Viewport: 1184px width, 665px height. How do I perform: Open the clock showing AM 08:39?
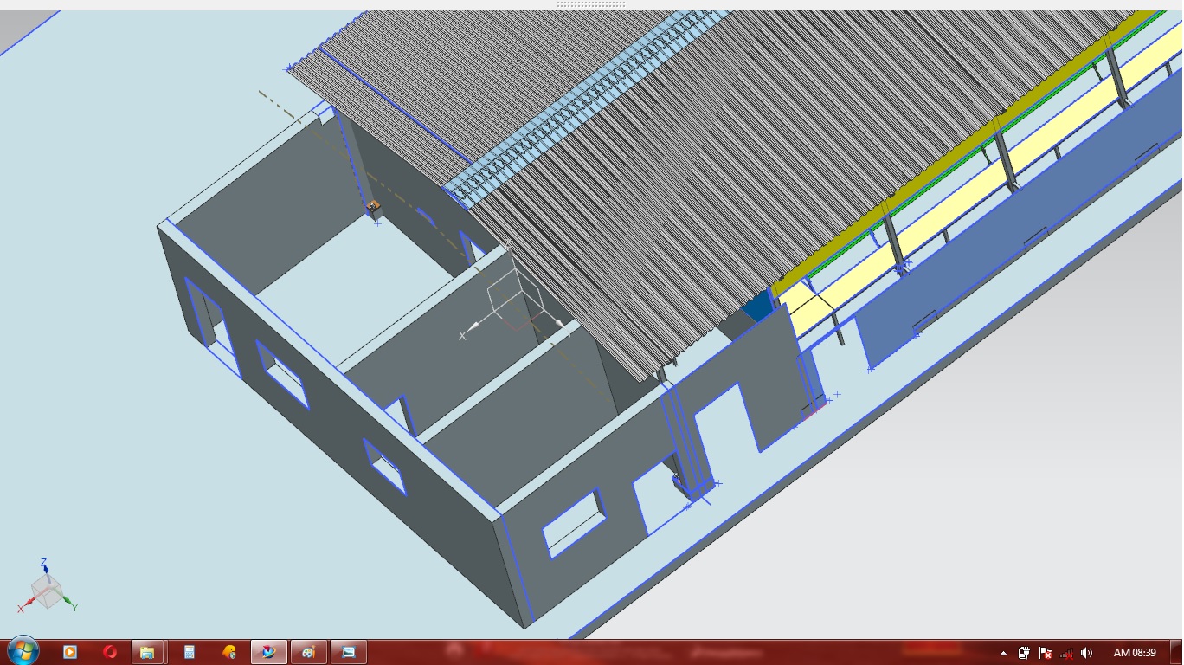pyautogui.click(x=1135, y=653)
